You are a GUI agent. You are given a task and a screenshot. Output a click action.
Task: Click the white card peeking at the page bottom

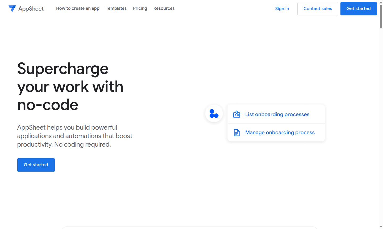tap(190, 228)
